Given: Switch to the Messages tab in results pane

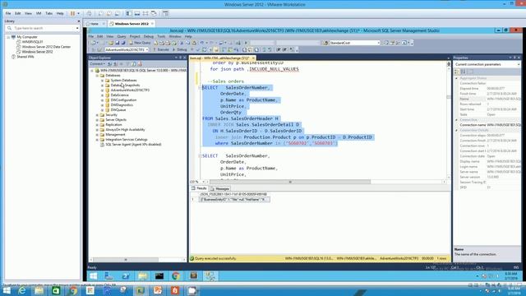Looking at the screenshot, I should (x=220, y=188).
